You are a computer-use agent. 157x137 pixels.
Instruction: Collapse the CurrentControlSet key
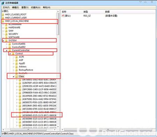pyautogui.click(x=7, y=50)
